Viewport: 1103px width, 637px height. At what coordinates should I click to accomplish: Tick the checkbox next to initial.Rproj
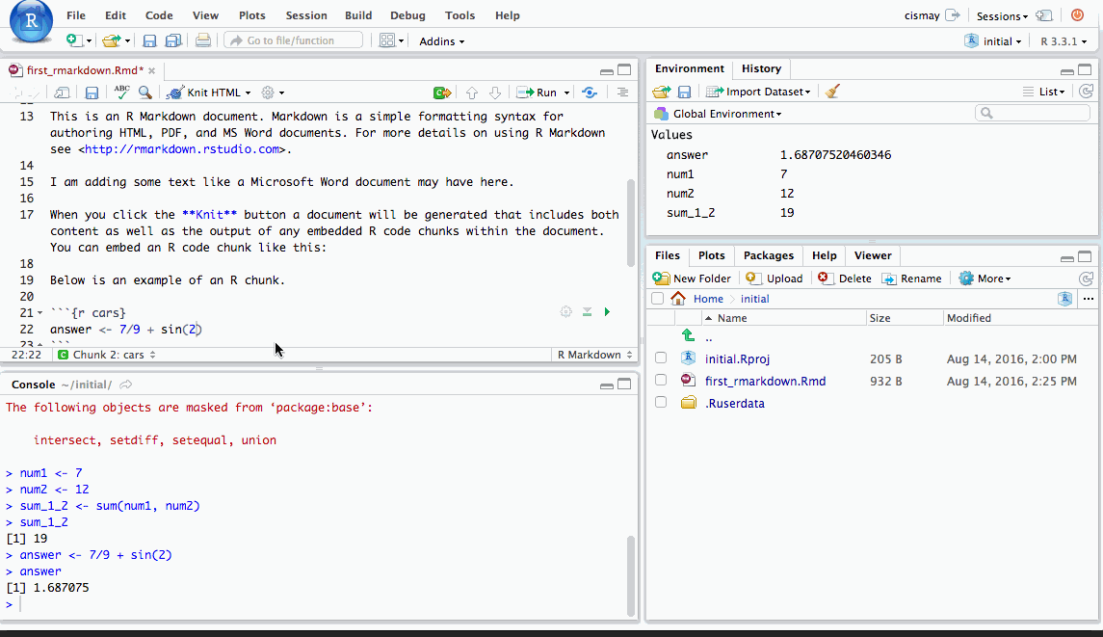point(661,358)
